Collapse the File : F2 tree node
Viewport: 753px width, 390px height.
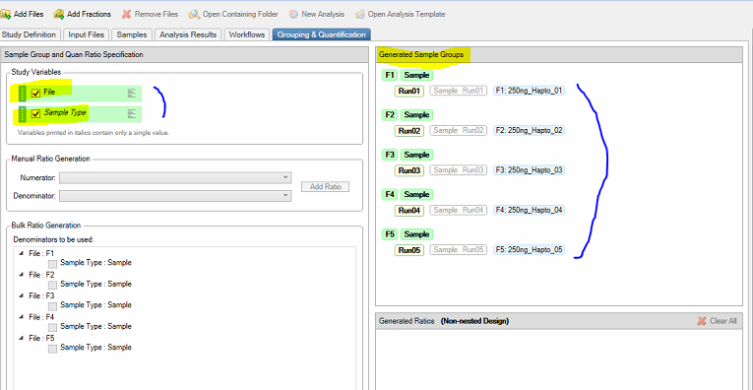pyautogui.click(x=21, y=274)
